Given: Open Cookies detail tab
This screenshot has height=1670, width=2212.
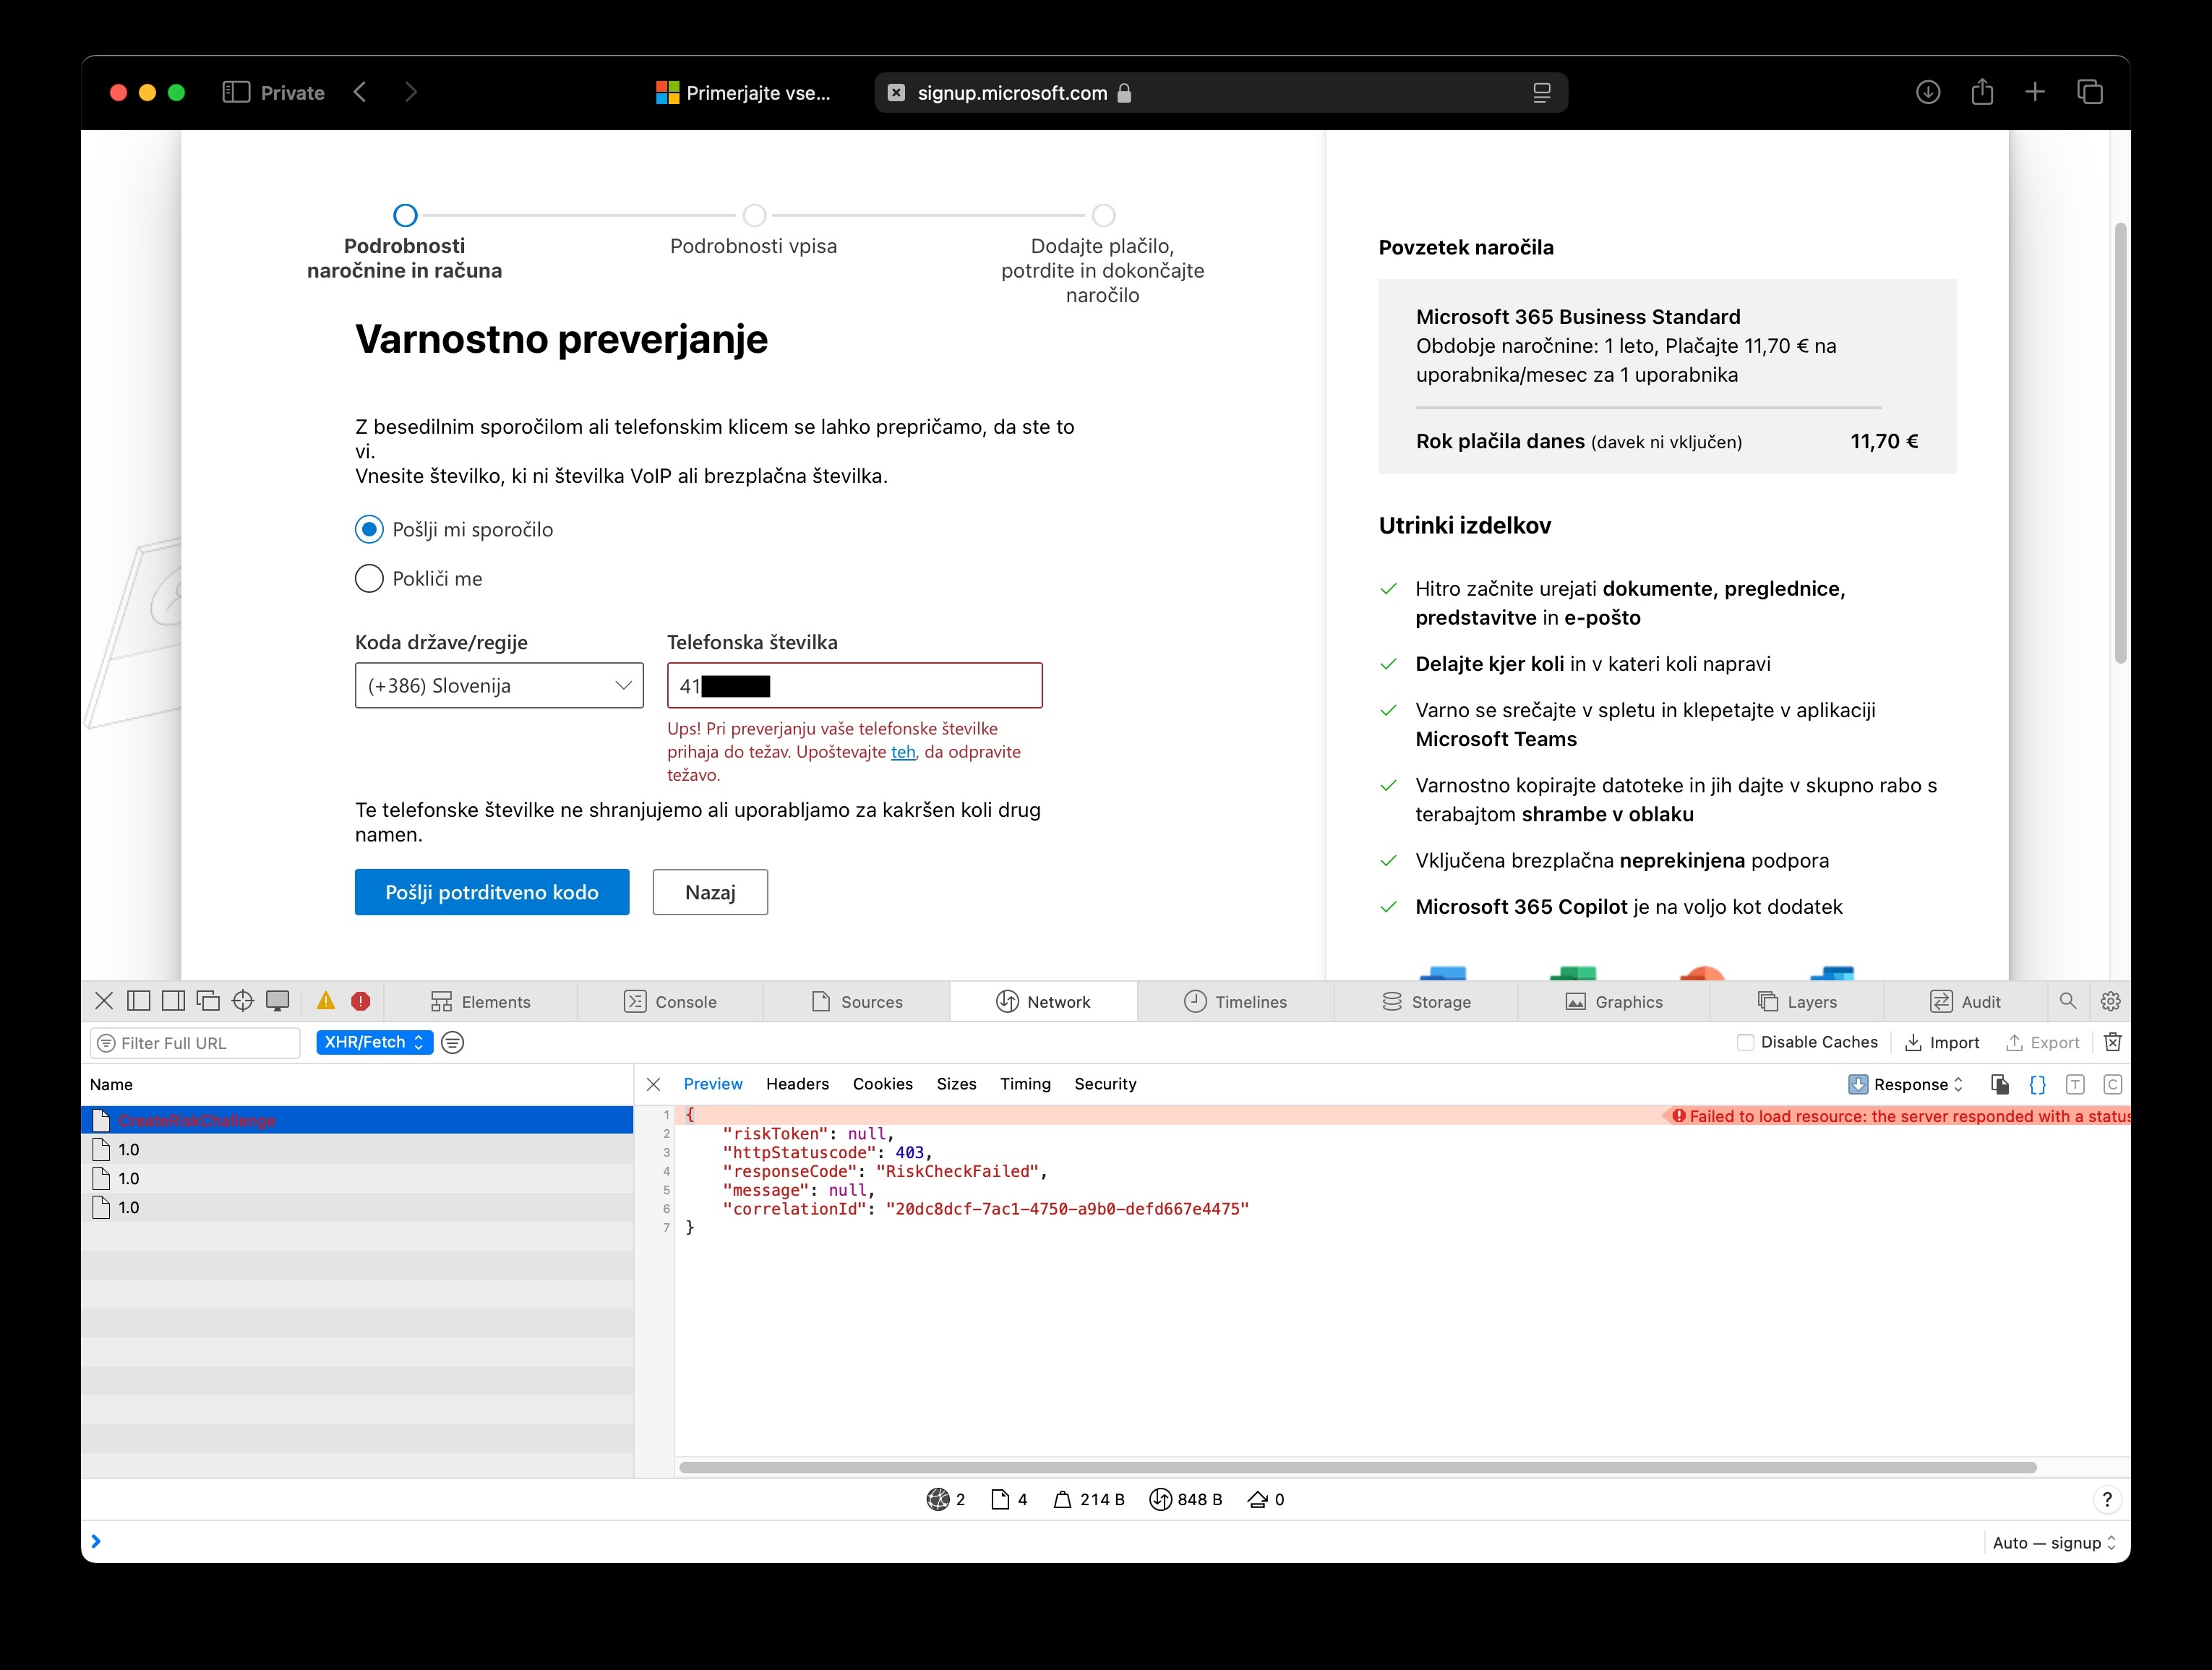Looking at the screenshot, I should click(x=882, y=1084).
